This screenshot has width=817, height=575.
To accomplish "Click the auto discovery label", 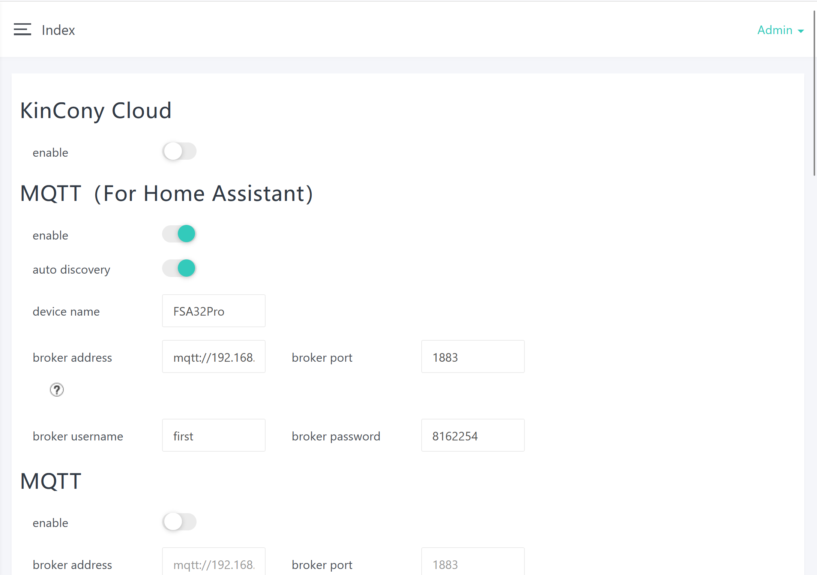I will 71,270.
